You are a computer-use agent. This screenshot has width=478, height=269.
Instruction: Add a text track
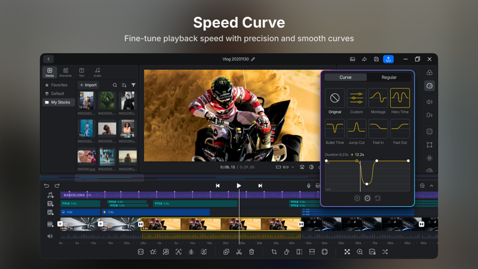pos(50,203)
